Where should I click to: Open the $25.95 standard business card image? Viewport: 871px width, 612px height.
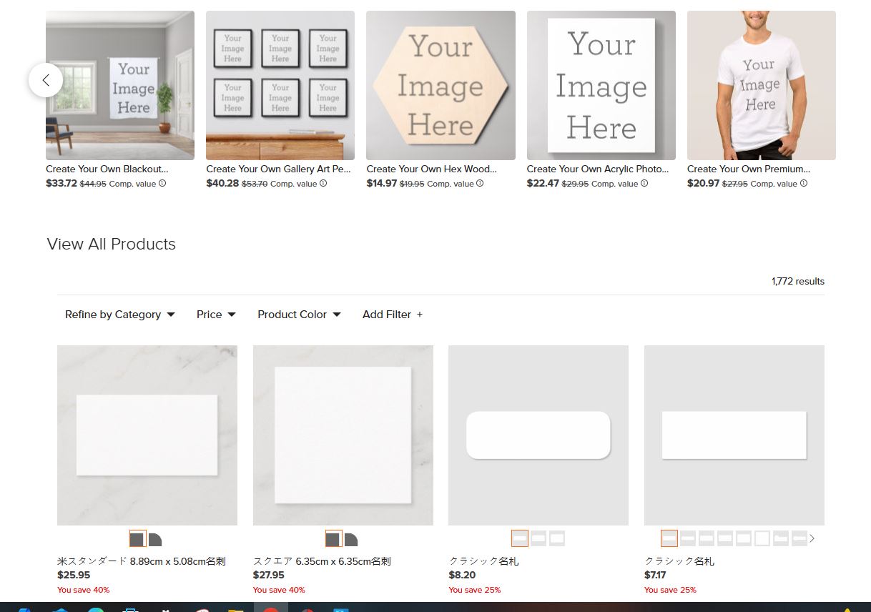click(x=147, y=435)
